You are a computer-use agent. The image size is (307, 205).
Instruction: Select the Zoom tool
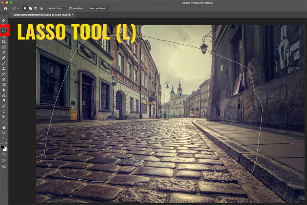(x=4, y=132)
